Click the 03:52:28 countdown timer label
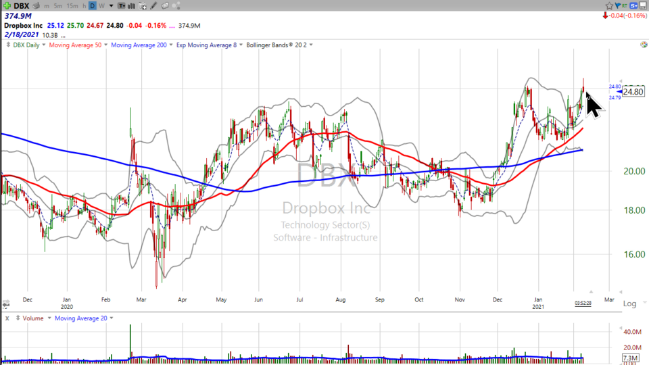Screen dimensions: 649x365 click(x=583, y=303)
